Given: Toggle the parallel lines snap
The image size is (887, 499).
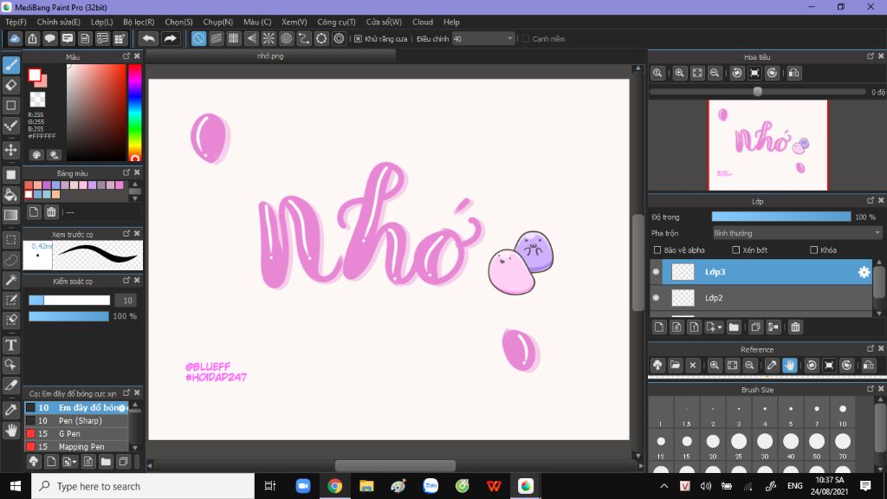Looking at the screenshot, I should pos(216,38).
